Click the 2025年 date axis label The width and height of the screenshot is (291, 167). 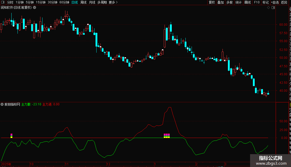pos(6,164)
